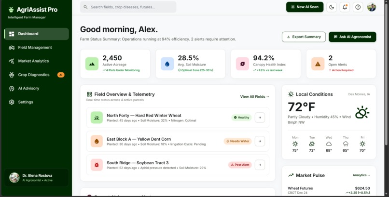Click the Local Conditions sun icon

291,94
